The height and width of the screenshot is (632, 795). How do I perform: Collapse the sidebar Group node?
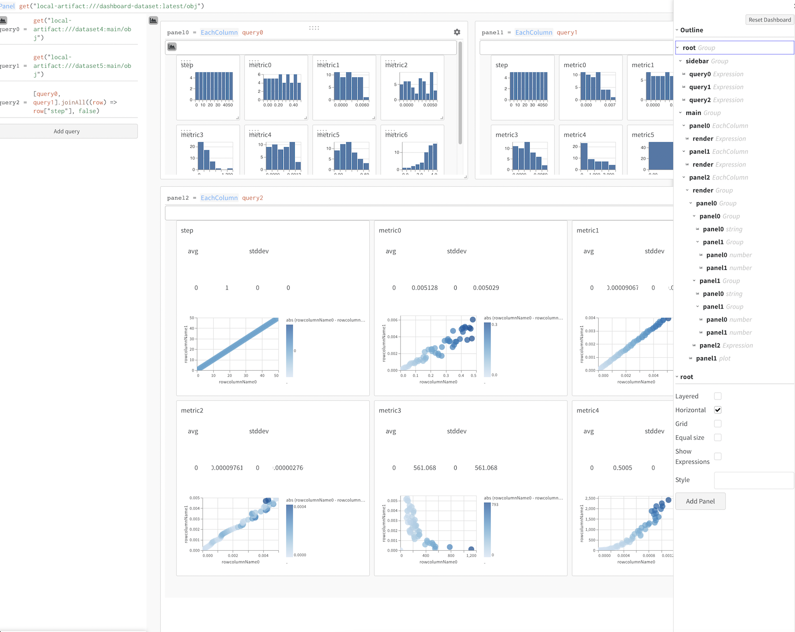[680, 61]
